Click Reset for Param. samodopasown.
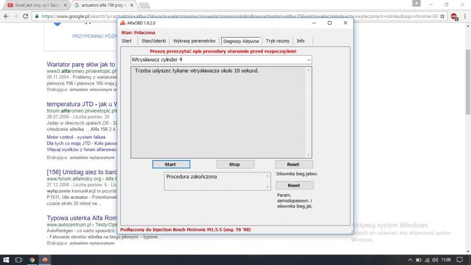The width and height of the screenshot is (471, 265). 295,186
